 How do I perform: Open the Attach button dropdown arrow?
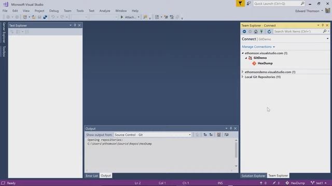[x=139, y=17]
